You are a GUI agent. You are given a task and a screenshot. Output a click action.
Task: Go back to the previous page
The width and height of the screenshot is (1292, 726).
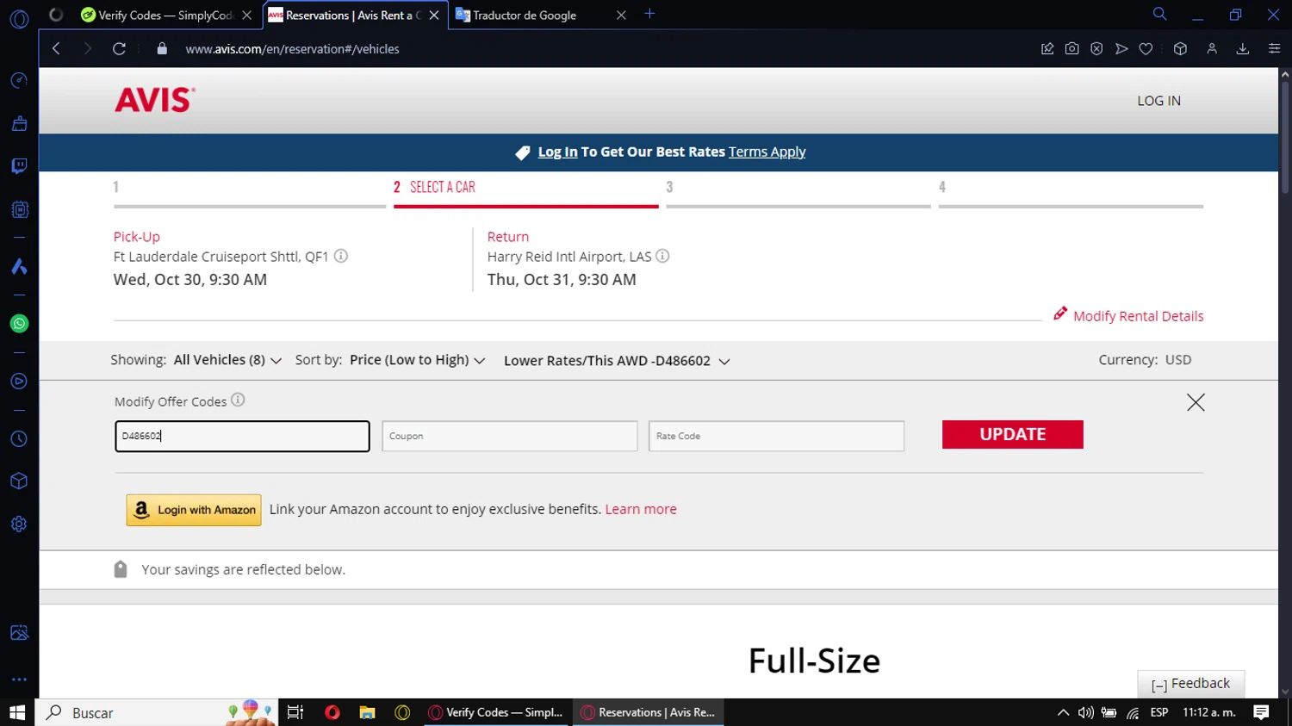[56, 49]
